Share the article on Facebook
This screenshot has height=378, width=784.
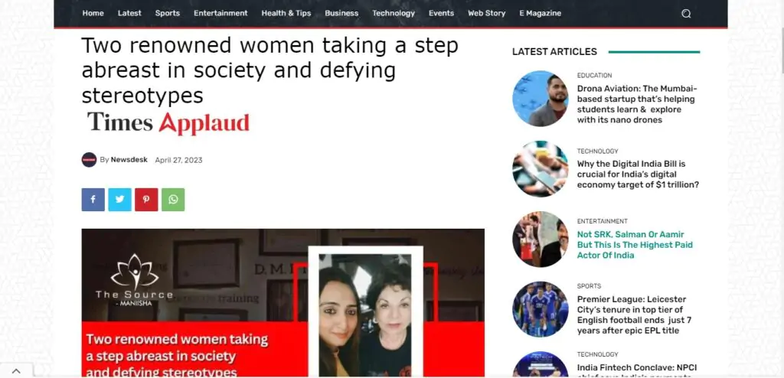click(x=93, y=200)
